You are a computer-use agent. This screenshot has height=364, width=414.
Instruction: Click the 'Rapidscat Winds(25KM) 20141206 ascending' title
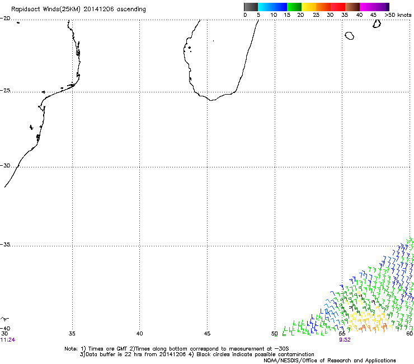78,10
